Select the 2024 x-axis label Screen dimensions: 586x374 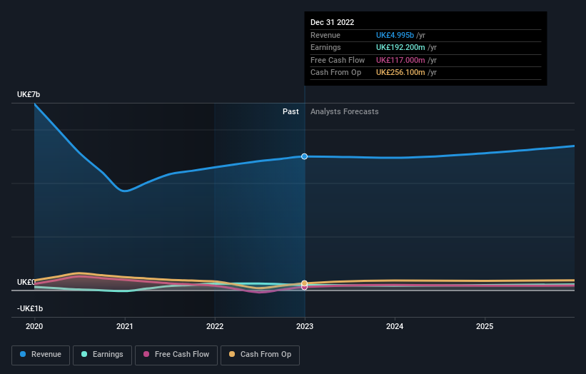click(x=395, y=326)
